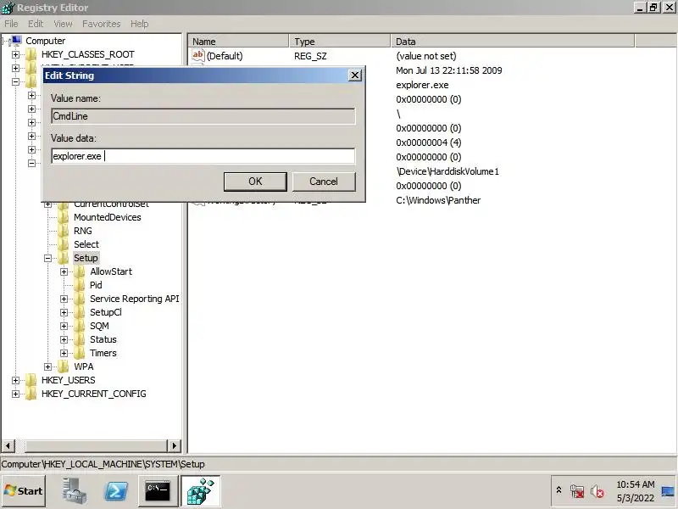Viewport: 678px width, 509px height.
Task: Select the Computer root node icon
Action: (16, 41)
